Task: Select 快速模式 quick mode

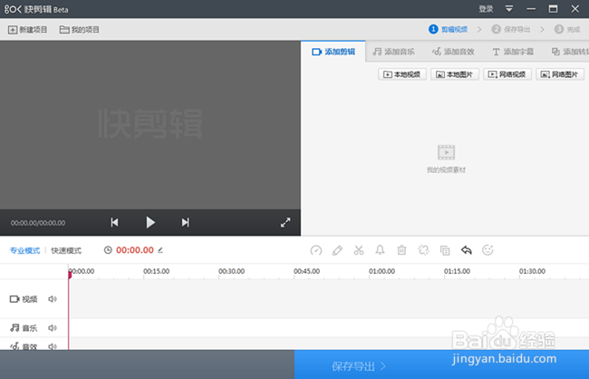Action: pos(66,251)
